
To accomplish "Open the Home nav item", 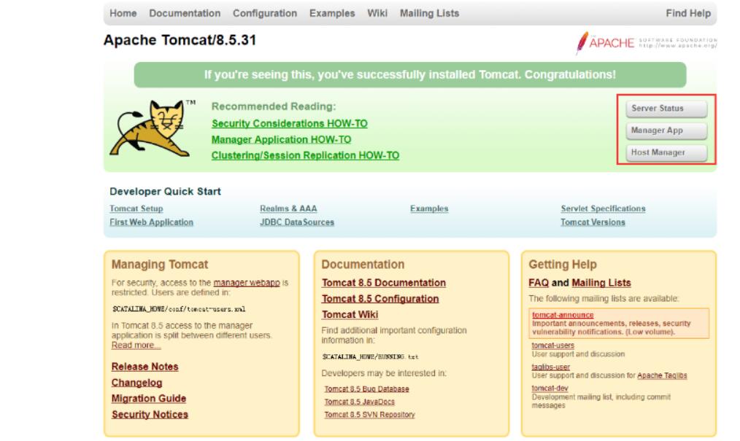I will (123, 13).
